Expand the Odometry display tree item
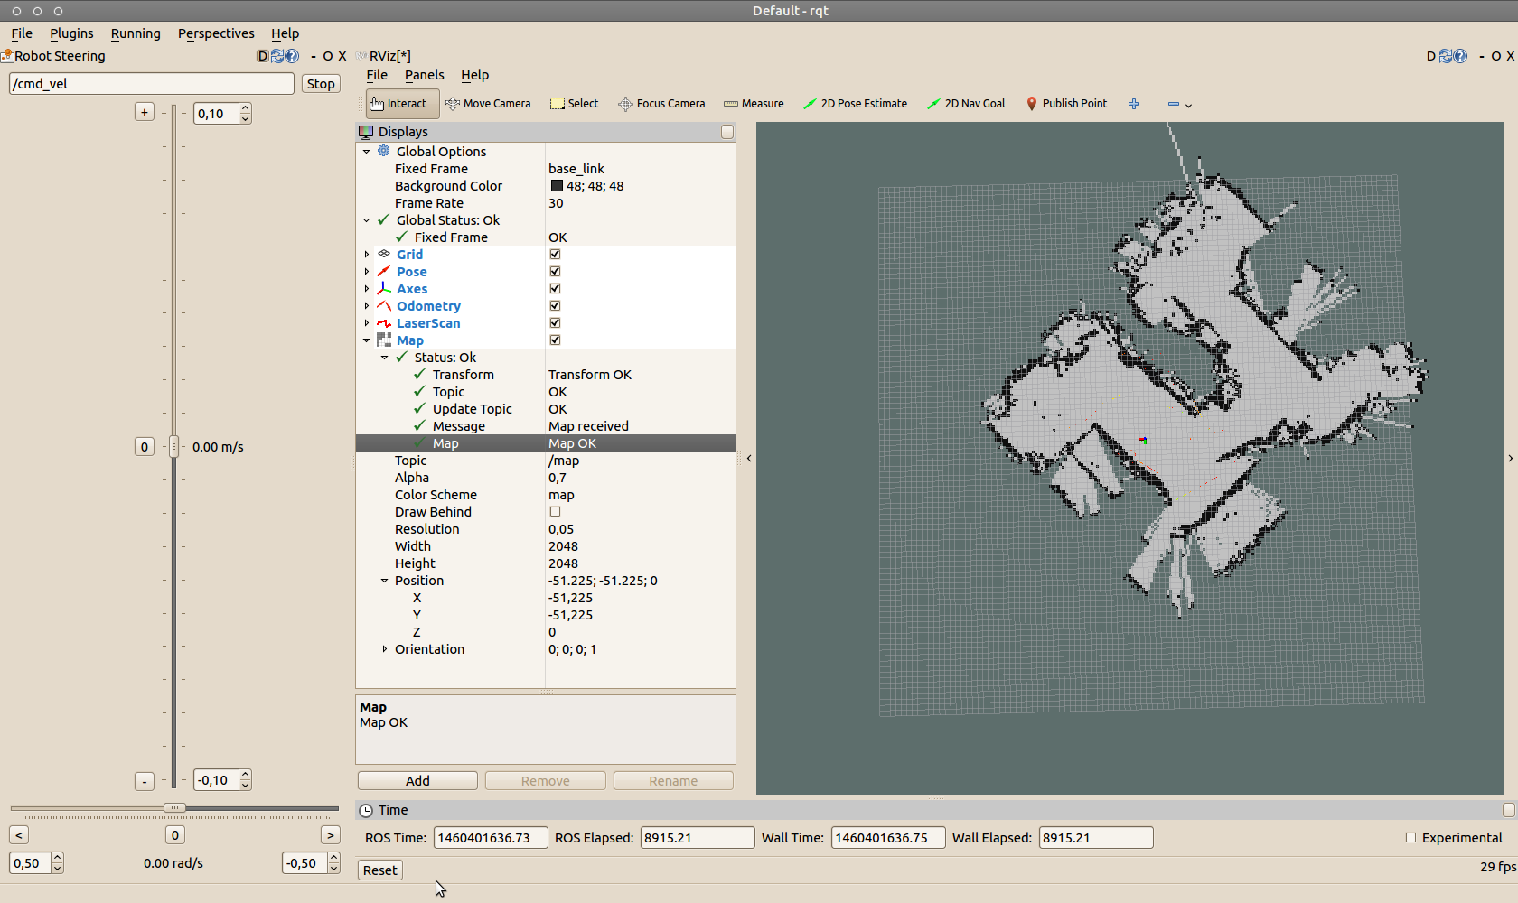The width and height of the screenshot is (1518, 903). pyautogui.click(x=367, y=306)
